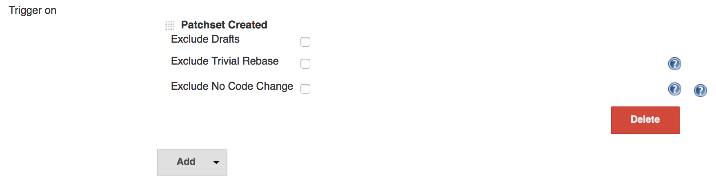Screen dimensions: 716x182
Task: Tick the Exclude Trivial Rebase checkbox
Action: pos(305,64)
